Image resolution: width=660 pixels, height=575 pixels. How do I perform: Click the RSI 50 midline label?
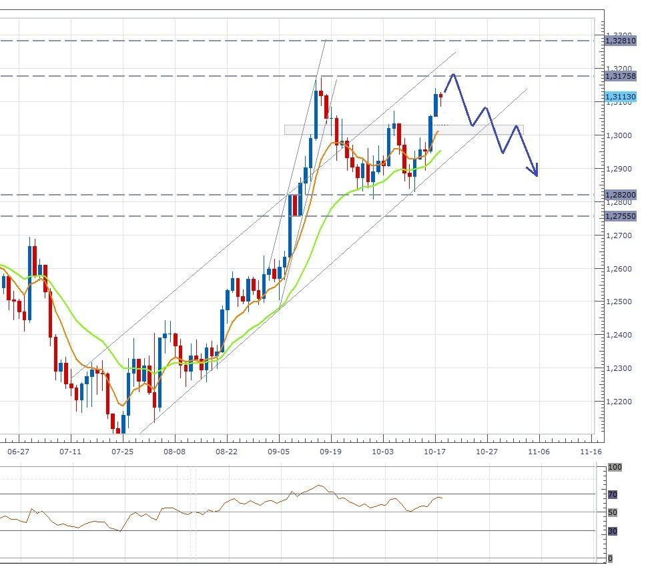tap(613, 513)
